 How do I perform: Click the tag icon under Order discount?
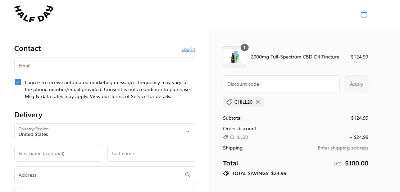[x=226, y=137]
